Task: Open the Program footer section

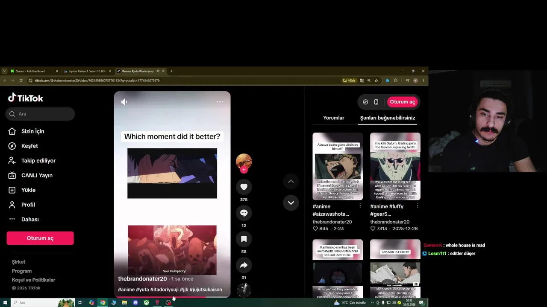Action: [x=22, y=271]
